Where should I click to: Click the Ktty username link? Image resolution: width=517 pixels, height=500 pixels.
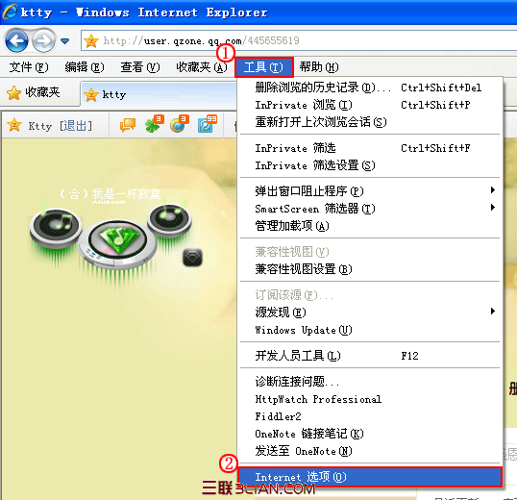pos(40,126)
